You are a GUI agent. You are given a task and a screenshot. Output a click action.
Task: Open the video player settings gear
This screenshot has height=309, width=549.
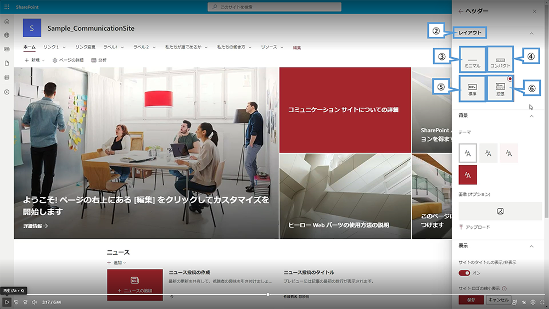[x=533, y=302]
